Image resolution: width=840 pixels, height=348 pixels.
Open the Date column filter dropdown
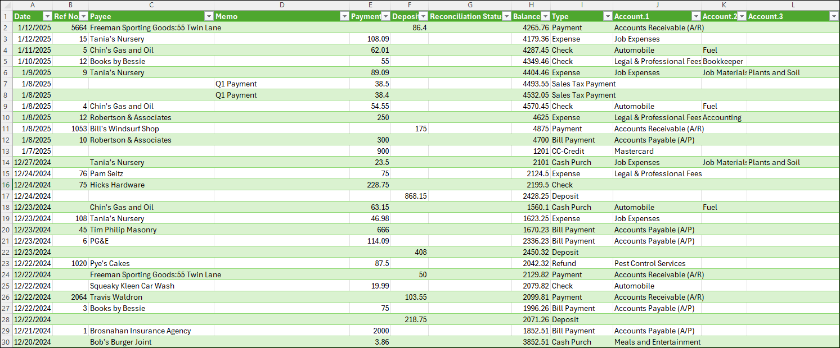point(47,17)
